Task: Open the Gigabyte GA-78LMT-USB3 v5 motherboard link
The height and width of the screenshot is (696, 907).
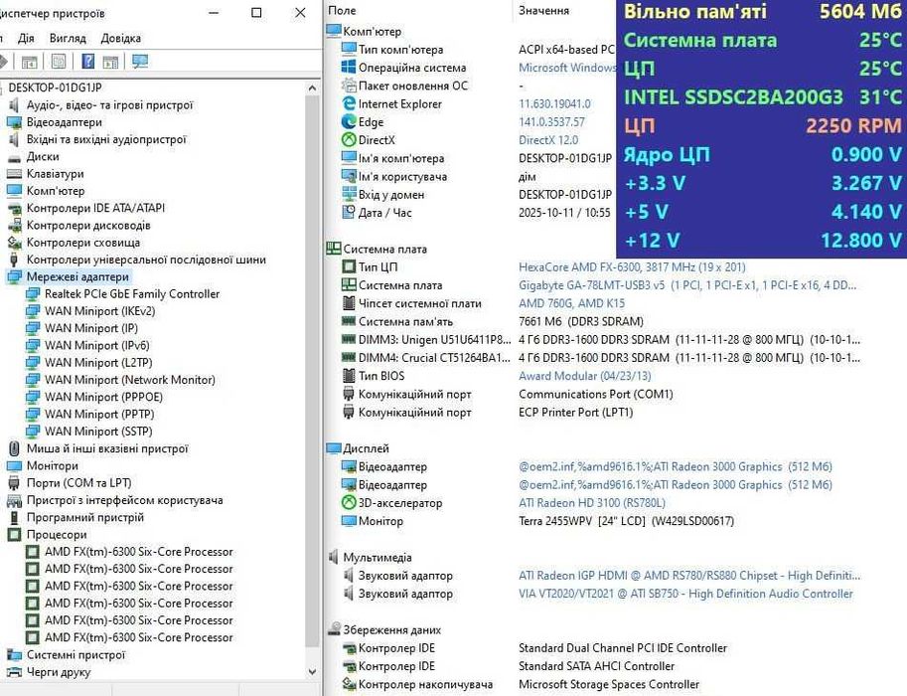Action: click(687, 285)
